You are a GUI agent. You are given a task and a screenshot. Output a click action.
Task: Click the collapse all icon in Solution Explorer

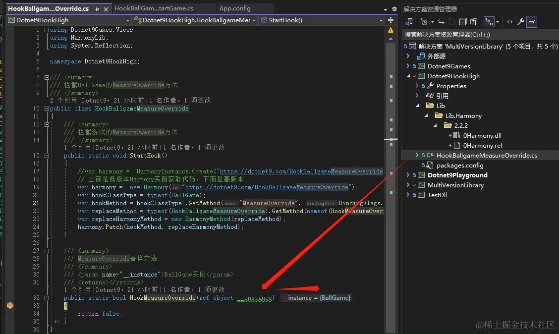pyautogui.click(x=463, y=22)
